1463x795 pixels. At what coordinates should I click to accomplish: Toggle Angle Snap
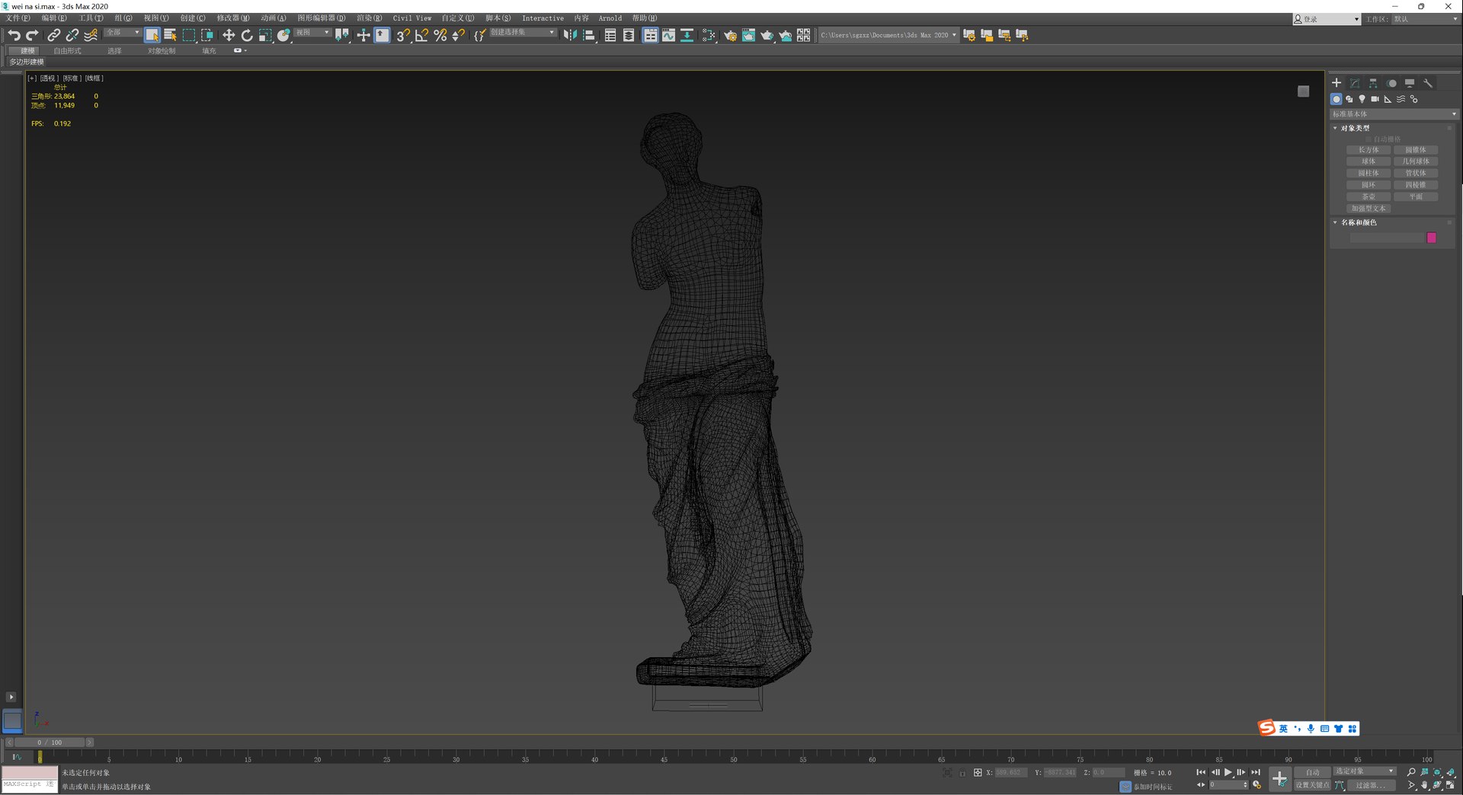[421, 35]
